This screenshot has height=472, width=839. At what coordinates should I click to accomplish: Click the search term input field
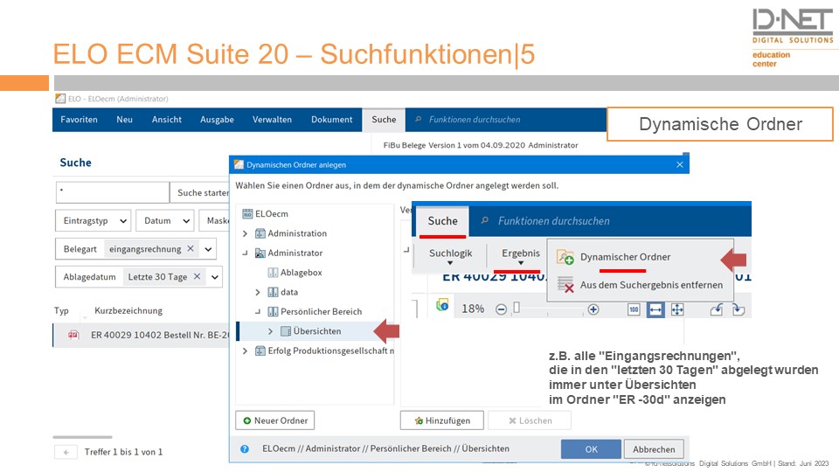pos(113,192)
